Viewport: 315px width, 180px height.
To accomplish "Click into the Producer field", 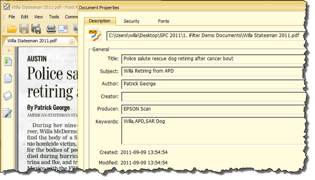I will tap(213, 109).
